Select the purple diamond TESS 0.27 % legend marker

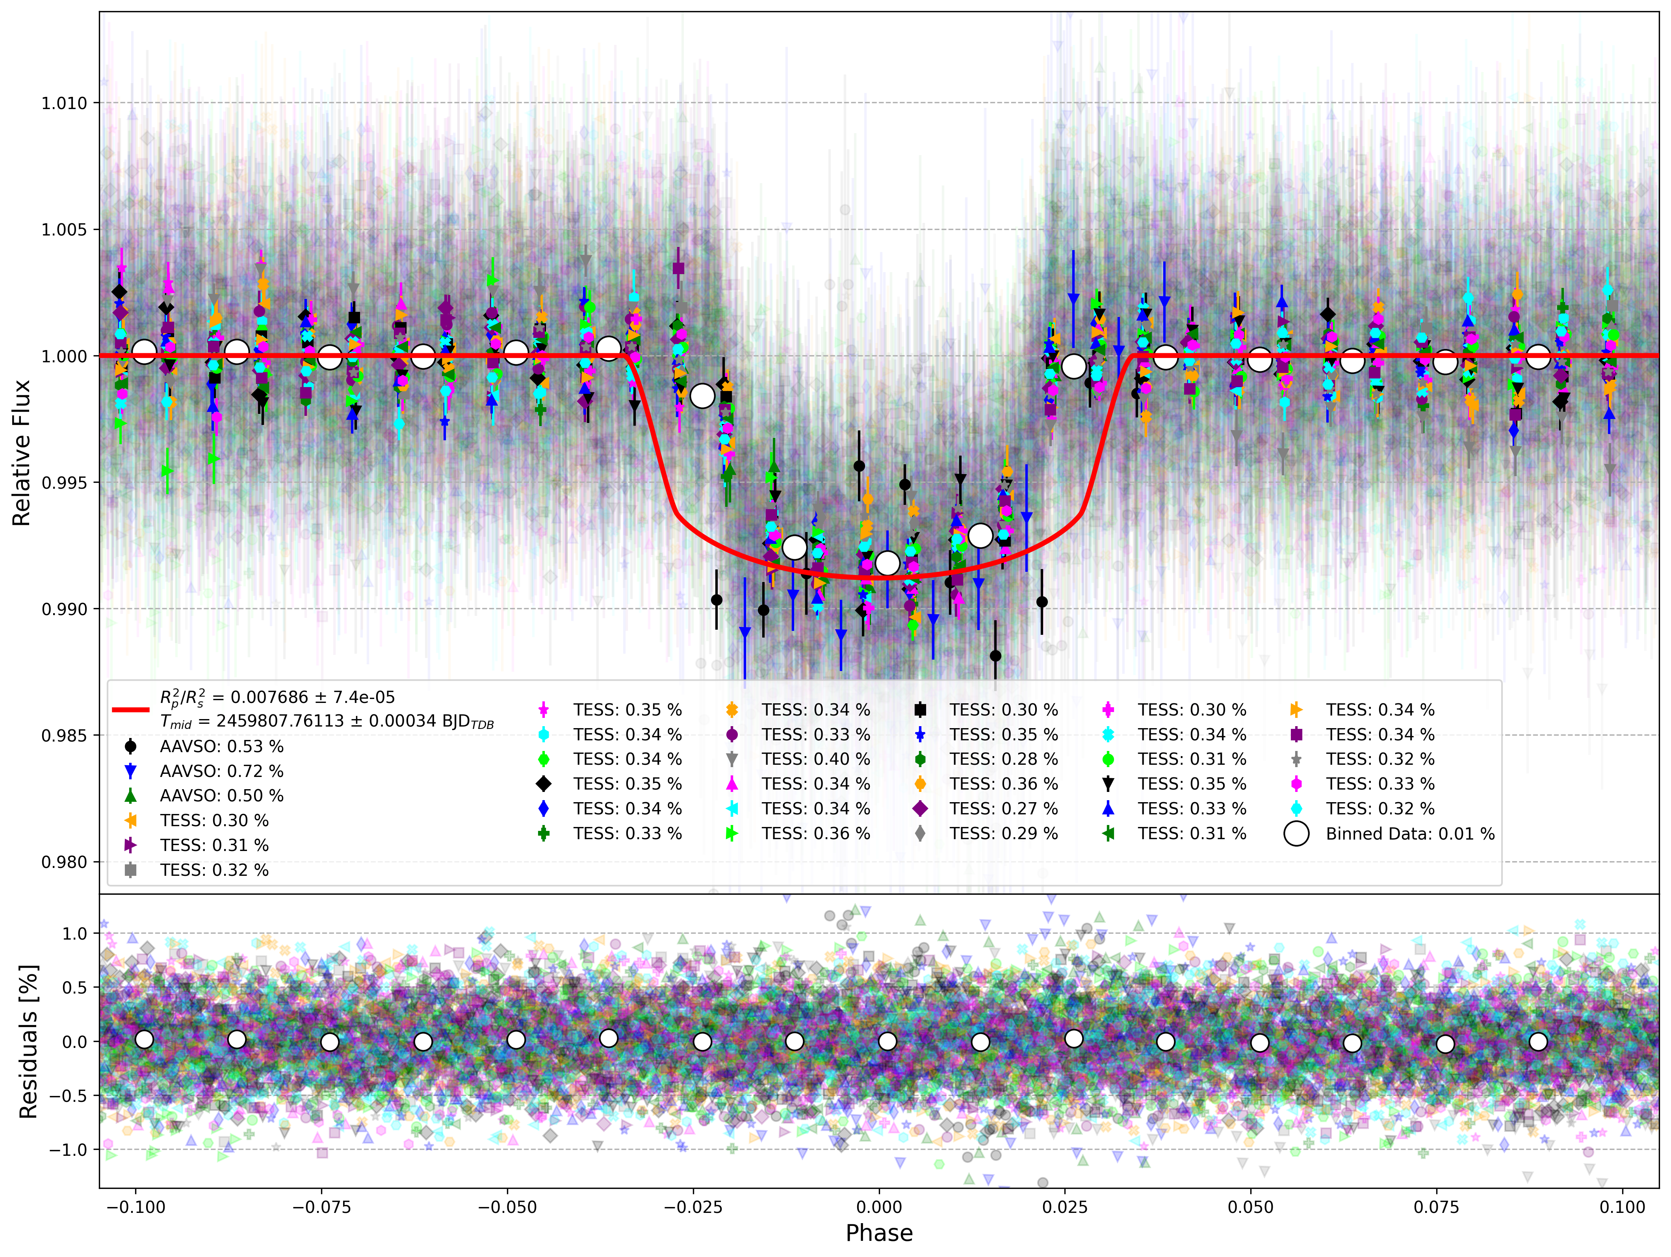pos(920,808)
